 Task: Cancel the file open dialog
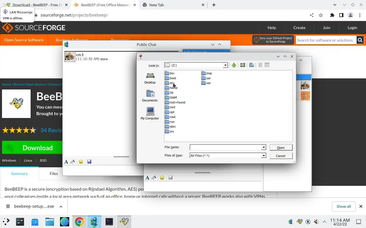(x=281, y=156)
